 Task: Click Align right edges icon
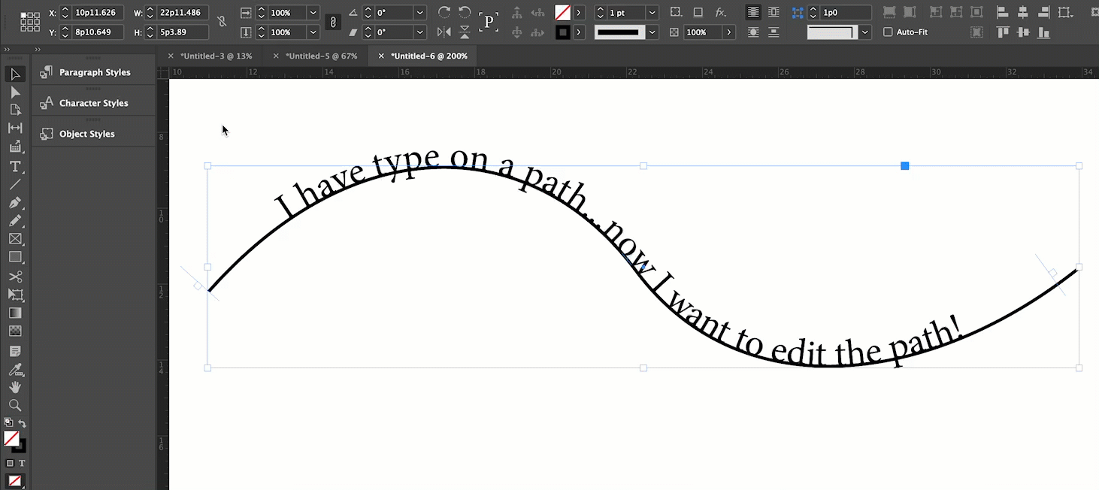tap(1043, 12)
